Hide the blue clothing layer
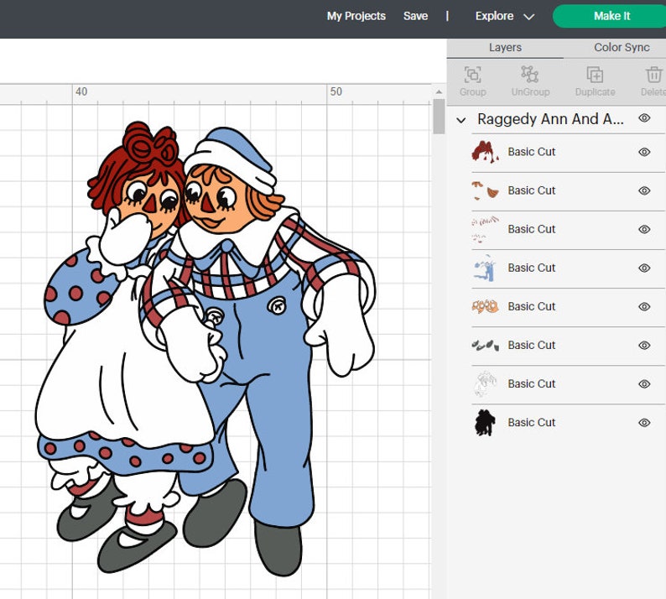 coord(644,268)
